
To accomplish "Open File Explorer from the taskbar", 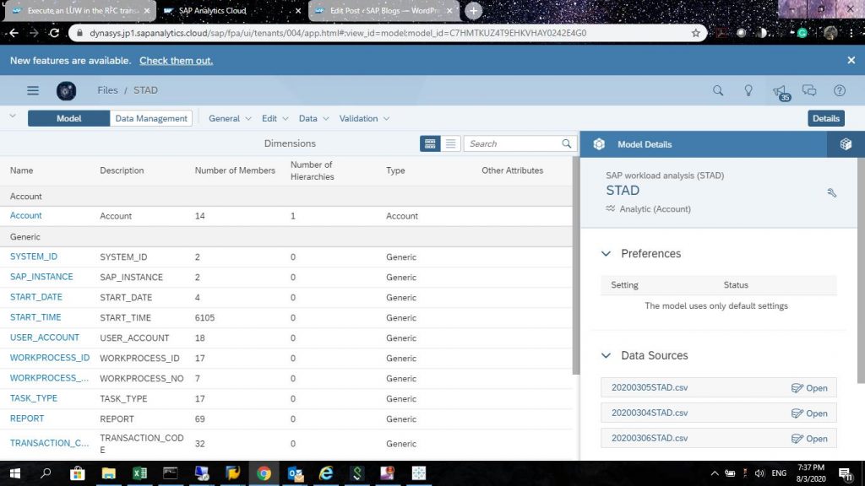I will [109, 473].
